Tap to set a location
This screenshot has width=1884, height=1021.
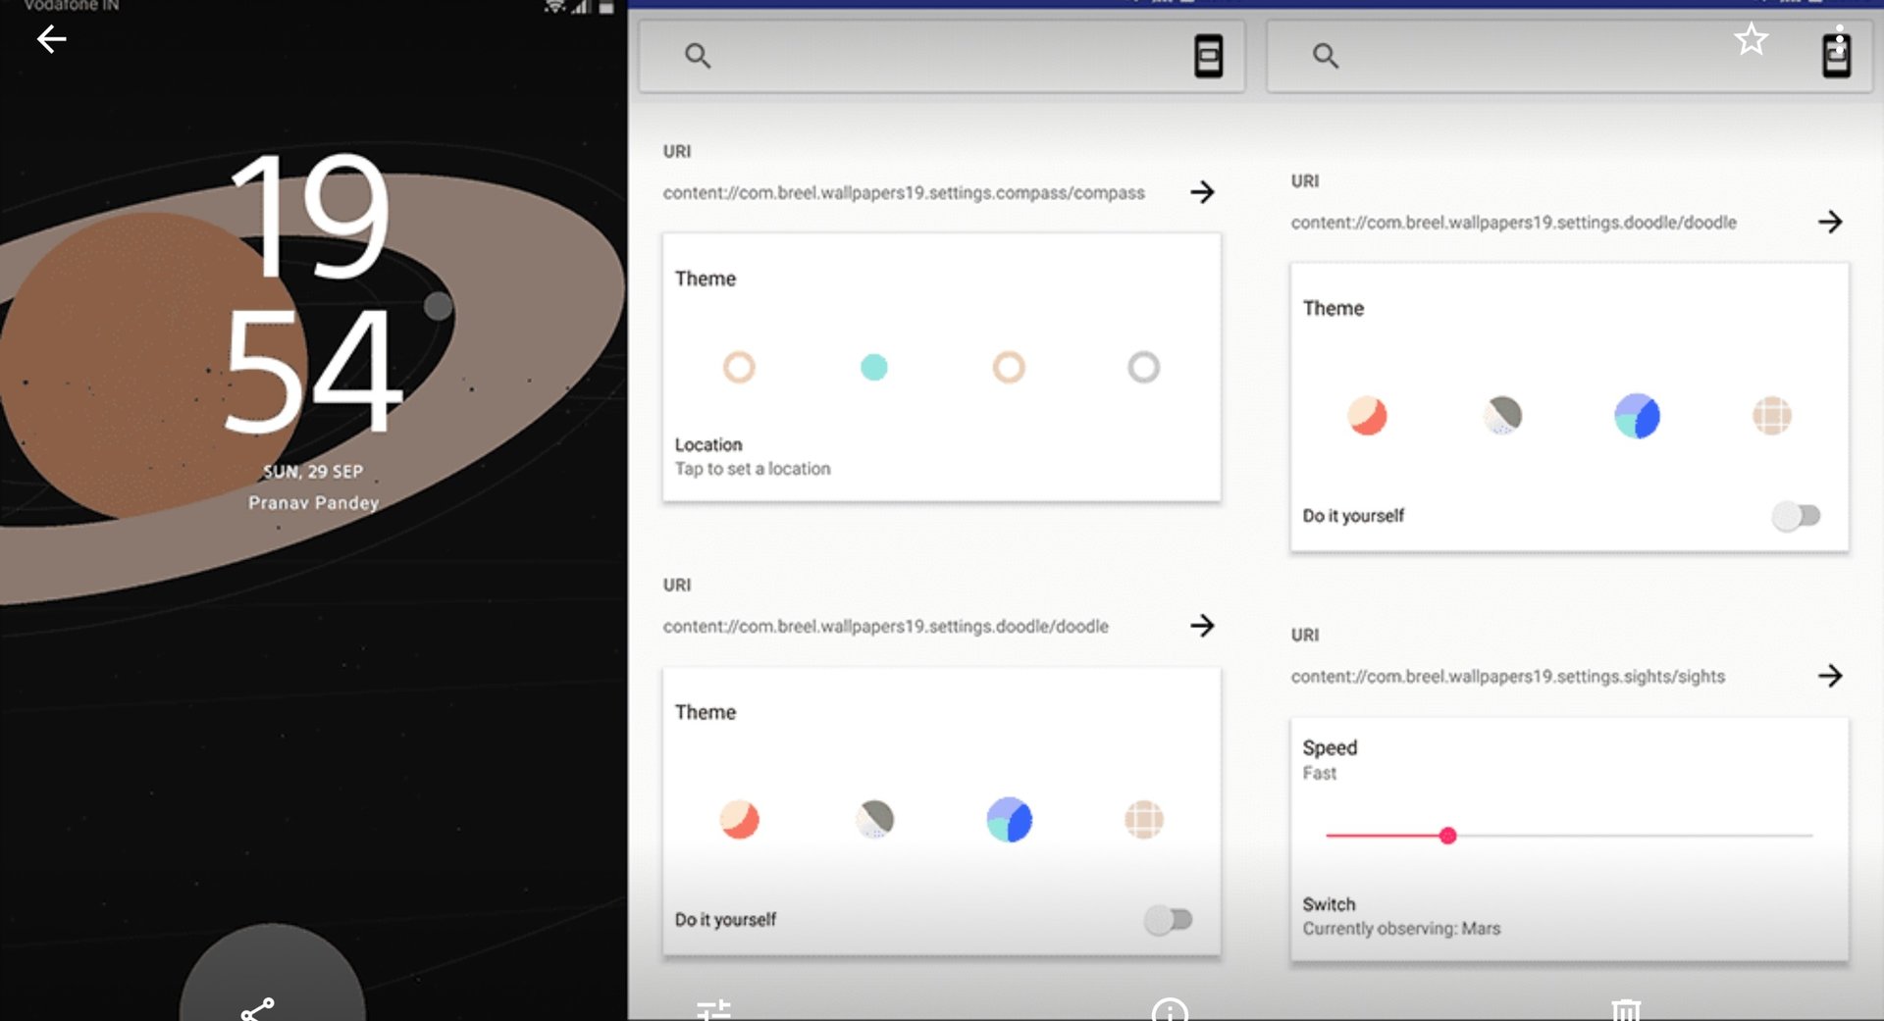pos(753,457)
